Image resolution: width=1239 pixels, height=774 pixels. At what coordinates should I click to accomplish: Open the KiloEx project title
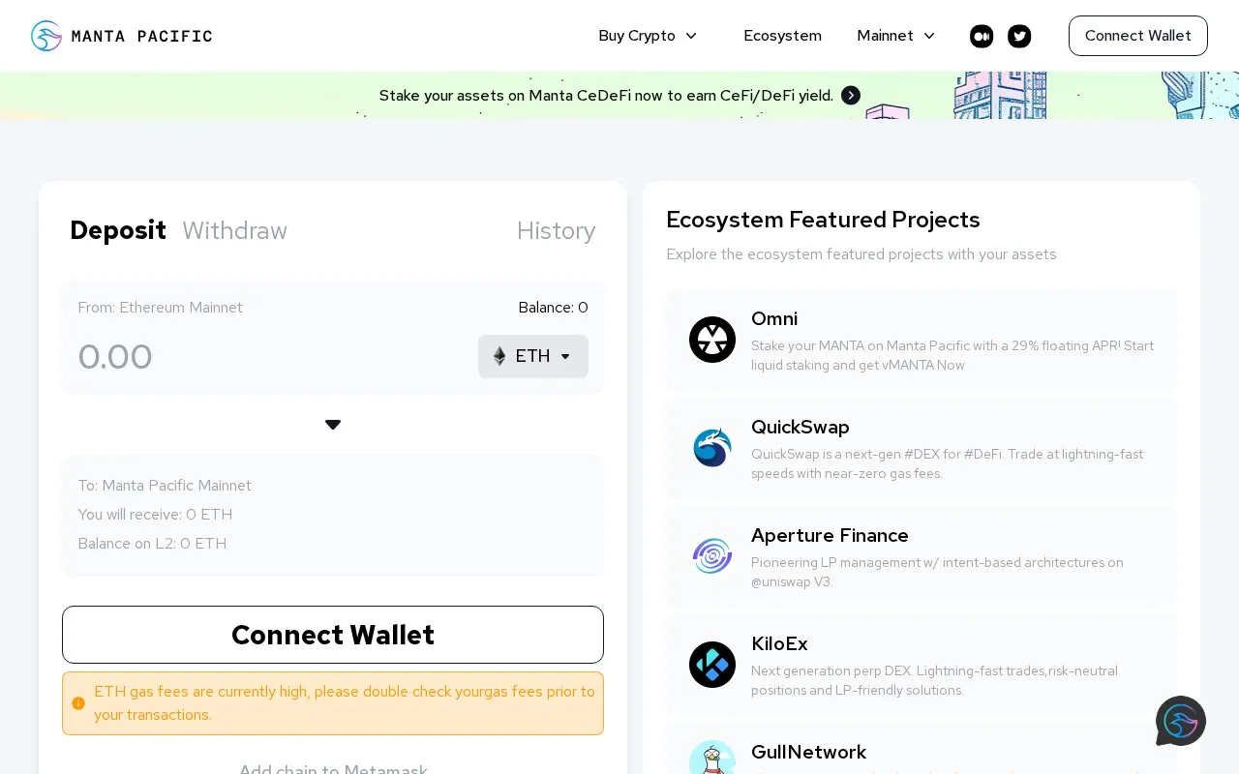[x=779, y=643]
